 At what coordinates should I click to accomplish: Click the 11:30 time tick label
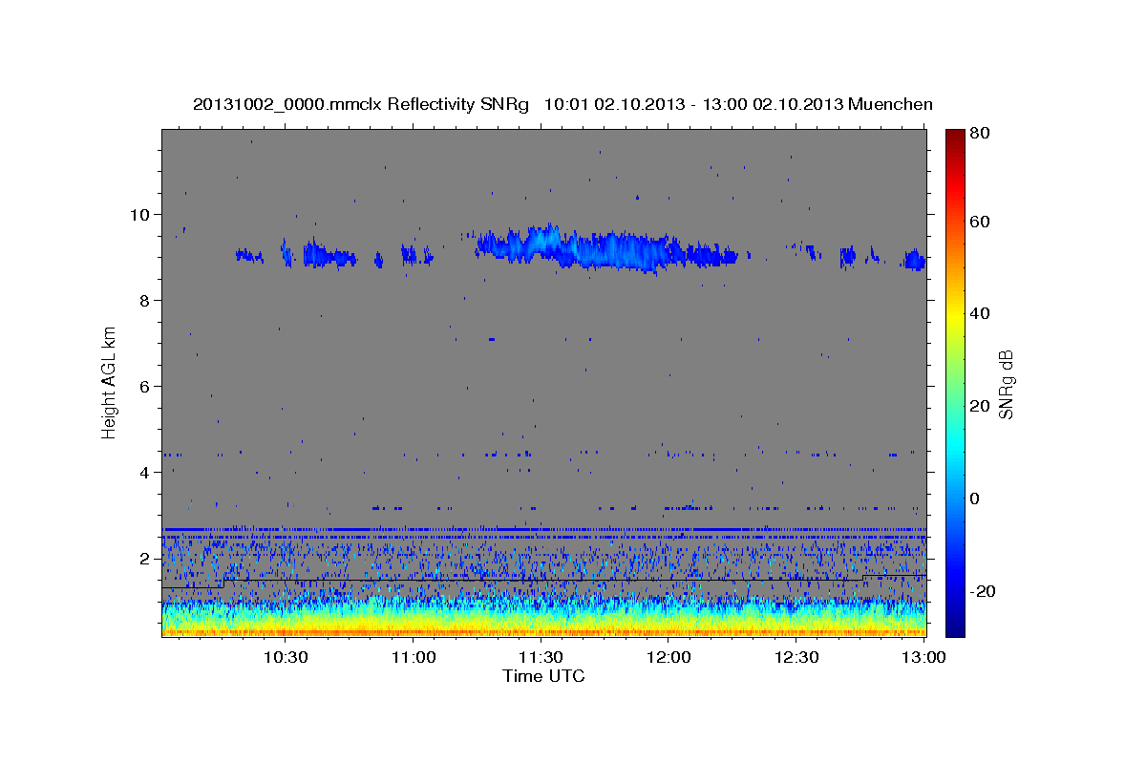(541, 658)
